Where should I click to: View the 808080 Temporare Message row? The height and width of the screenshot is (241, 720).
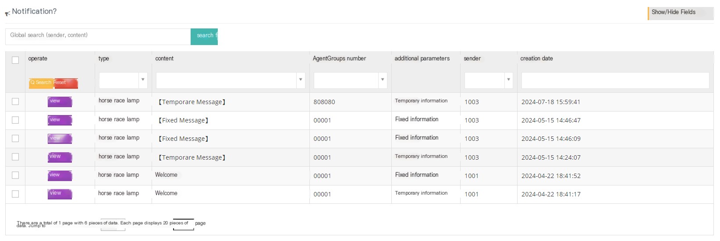point(60,101)
